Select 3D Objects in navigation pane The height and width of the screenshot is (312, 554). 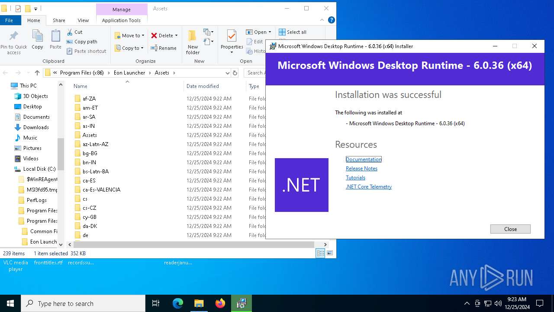click(35, 96)
